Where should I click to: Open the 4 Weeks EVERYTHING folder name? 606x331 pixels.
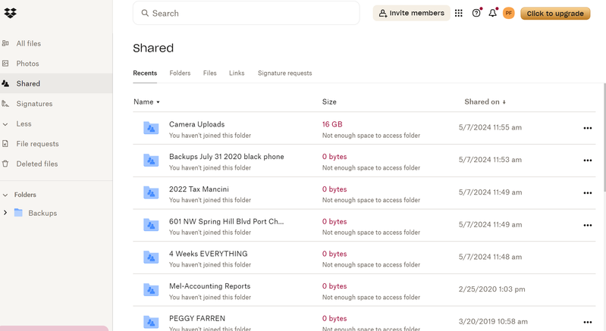(209, 254)
